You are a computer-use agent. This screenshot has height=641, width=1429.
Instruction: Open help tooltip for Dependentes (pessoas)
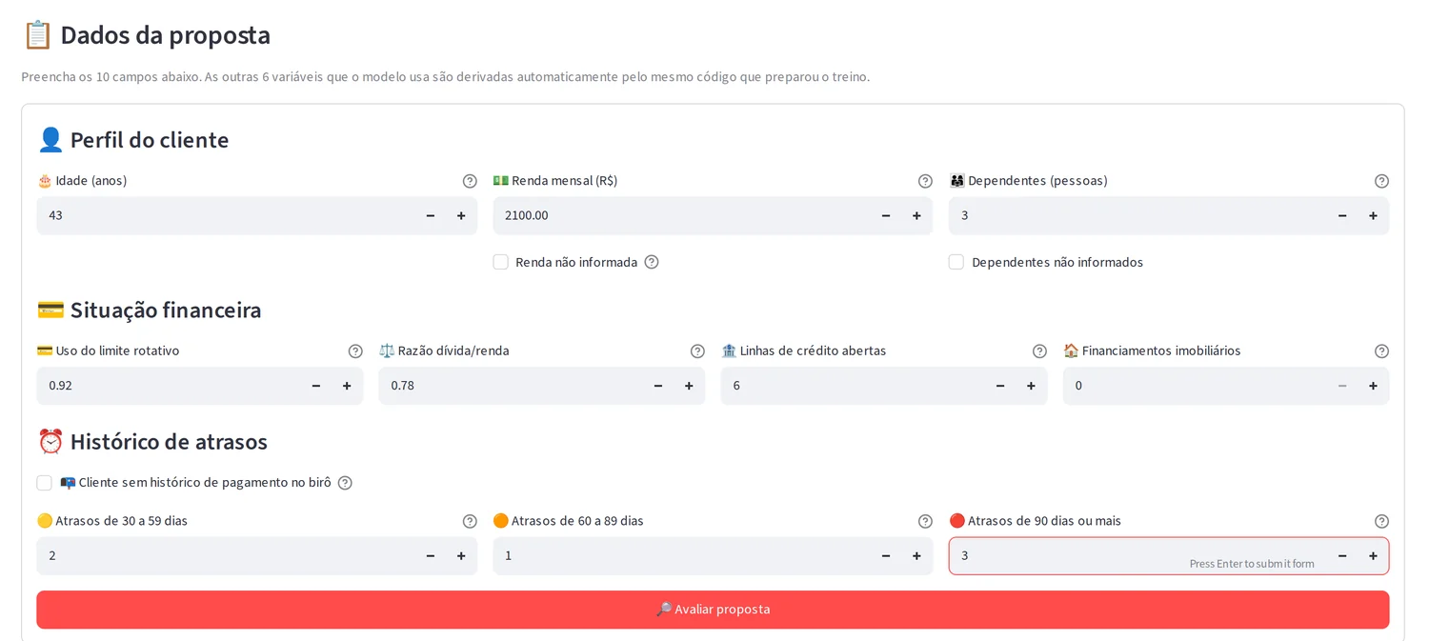click(1381, 181)
